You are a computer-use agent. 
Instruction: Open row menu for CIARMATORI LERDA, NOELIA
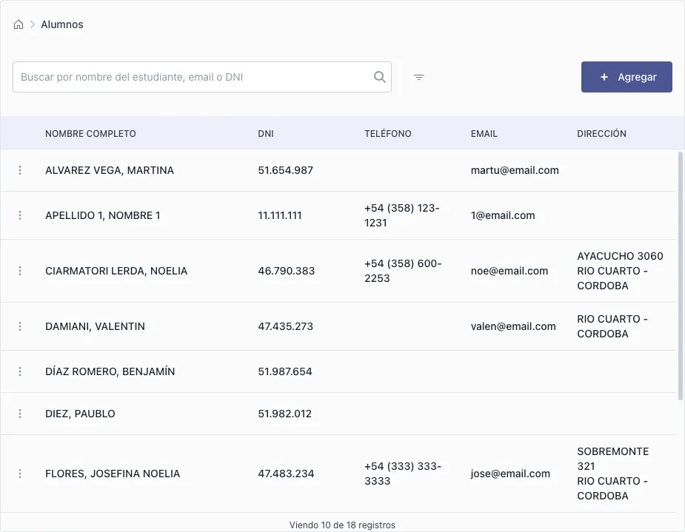[20, 271]
